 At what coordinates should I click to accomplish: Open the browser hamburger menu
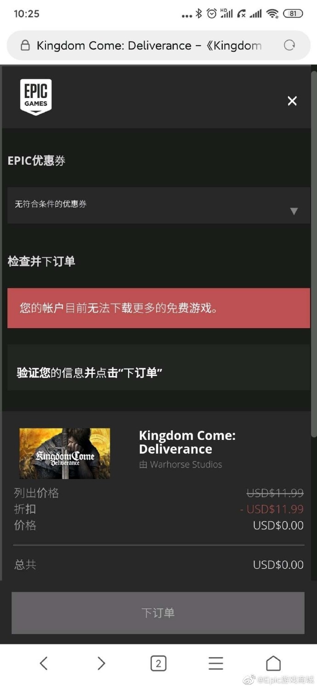pos(216,663)
